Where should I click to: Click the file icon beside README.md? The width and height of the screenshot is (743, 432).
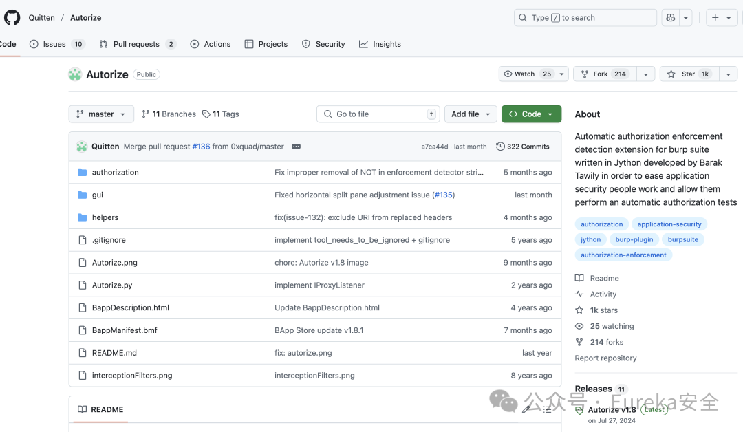pyautogui.click(x=83, y=353)
